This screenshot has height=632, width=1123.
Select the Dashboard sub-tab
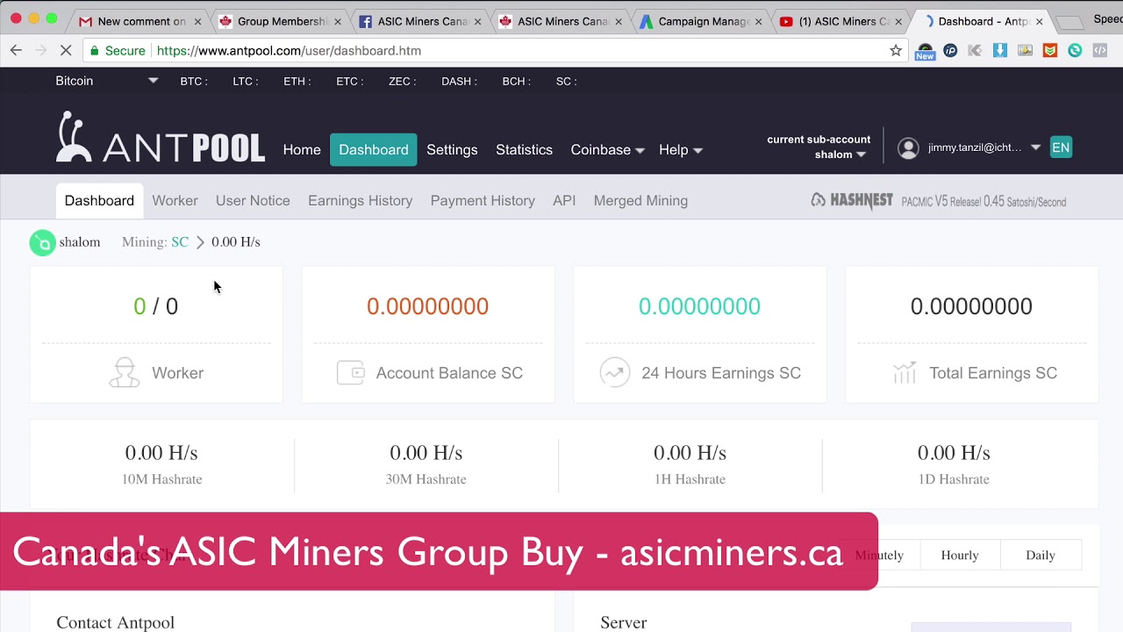99,200
